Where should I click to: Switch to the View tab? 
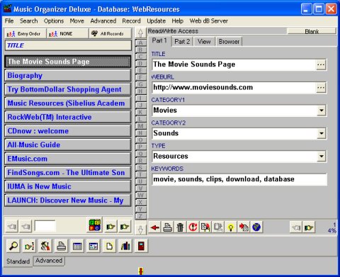(204, 42)
